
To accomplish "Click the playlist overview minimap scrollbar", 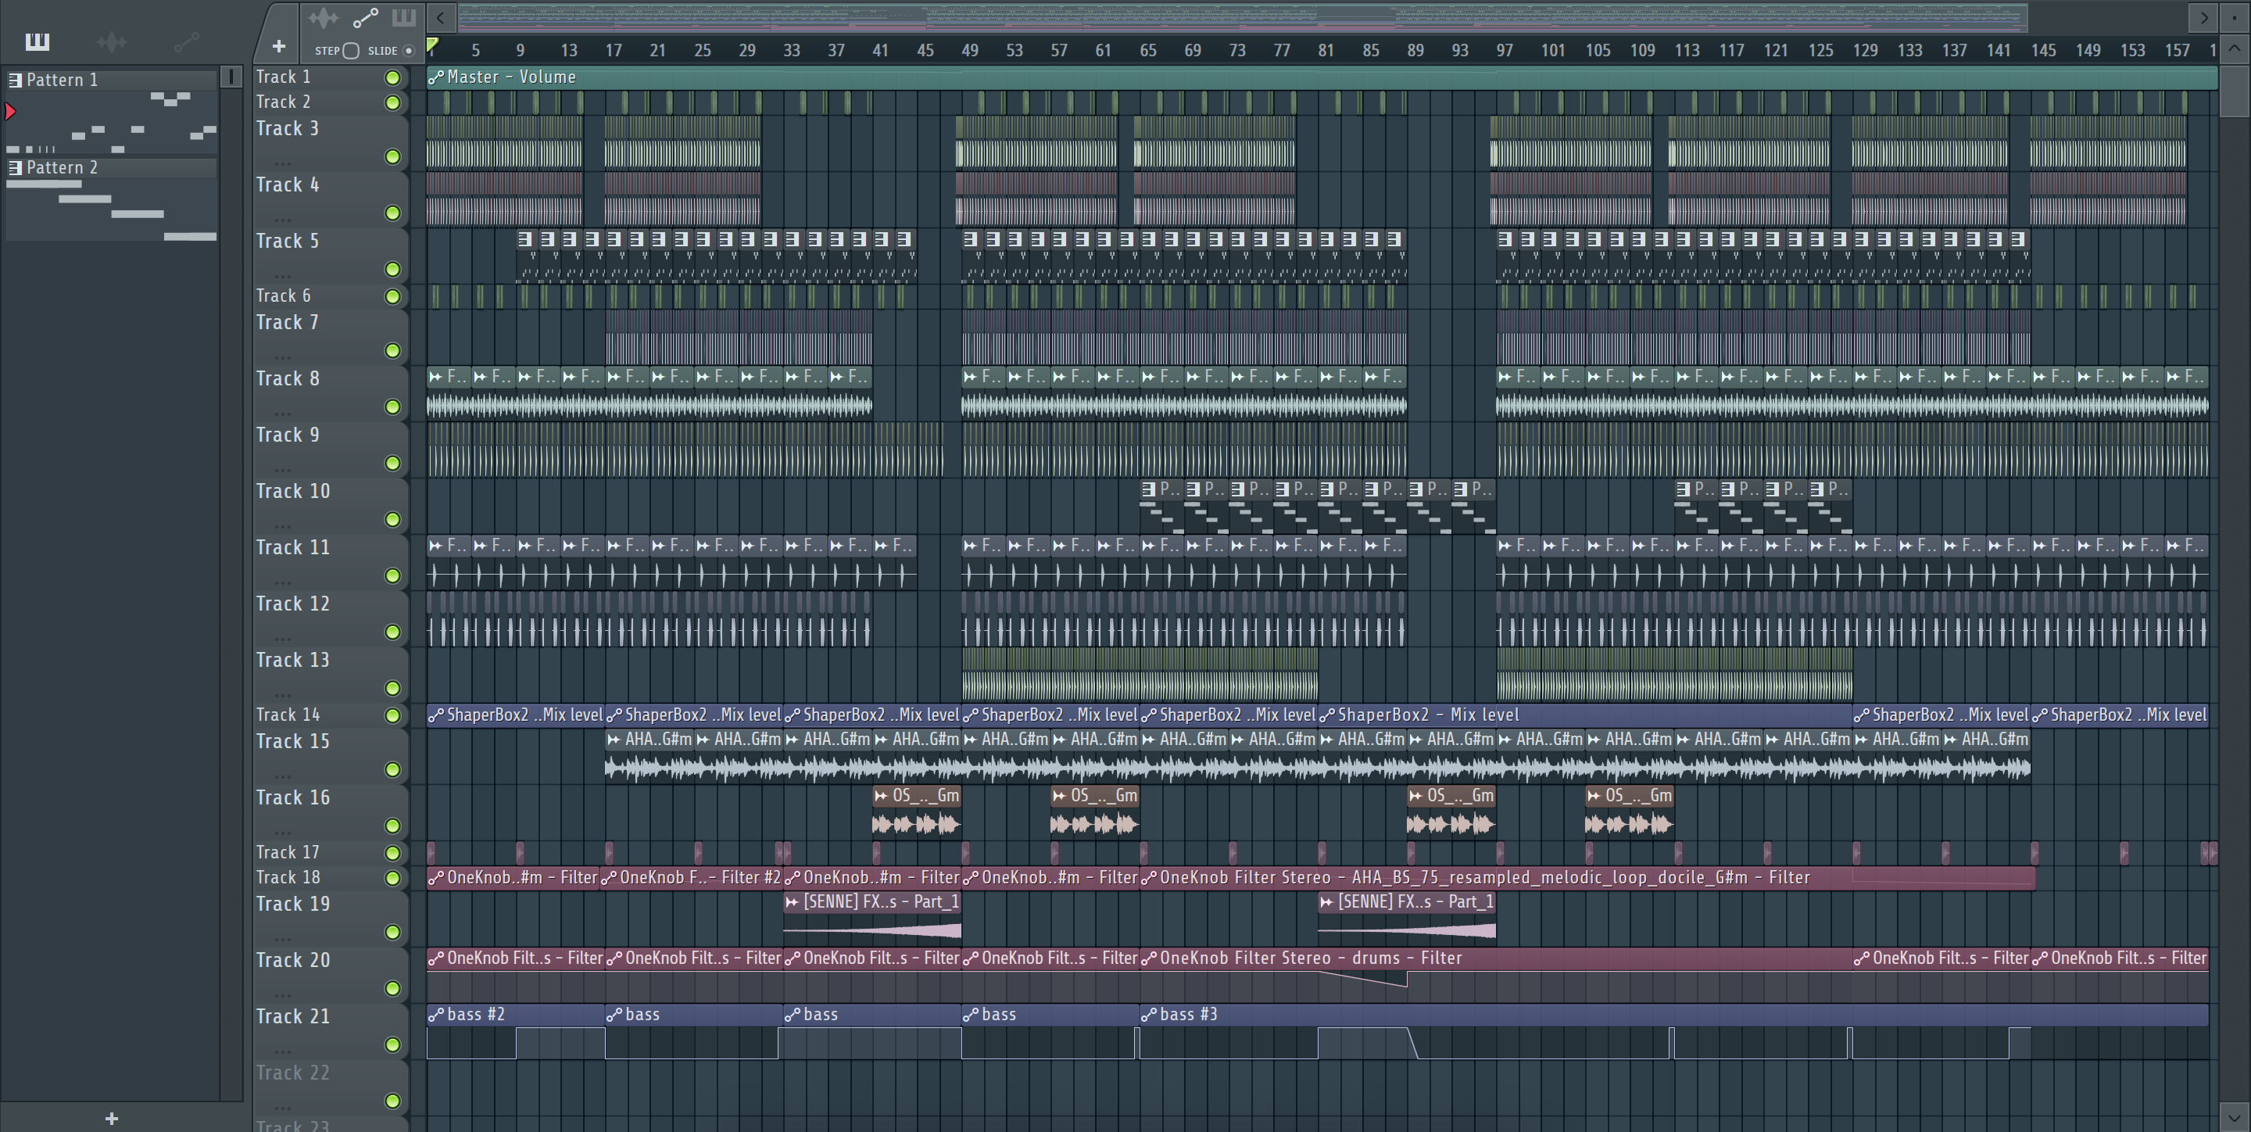I will pos(1243,17).
